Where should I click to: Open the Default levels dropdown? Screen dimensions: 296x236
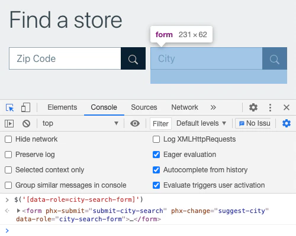coord(201,123)
